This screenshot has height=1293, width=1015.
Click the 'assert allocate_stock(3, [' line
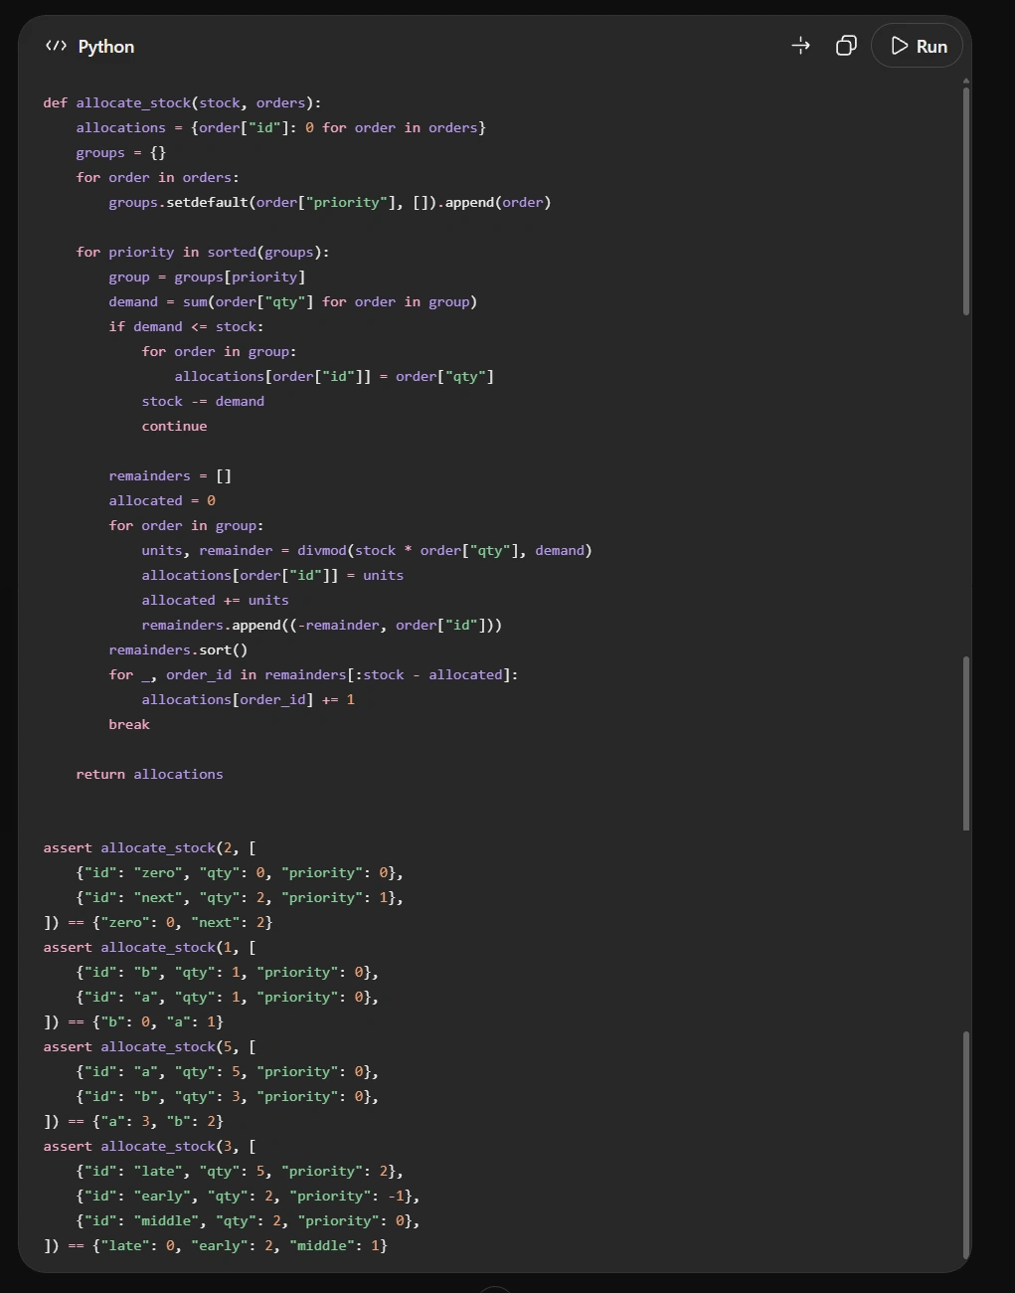click(149, 1146)
